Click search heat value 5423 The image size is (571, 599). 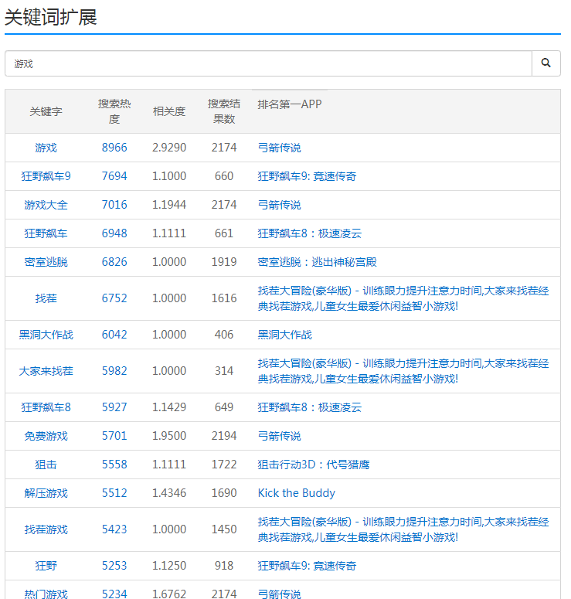114,529
